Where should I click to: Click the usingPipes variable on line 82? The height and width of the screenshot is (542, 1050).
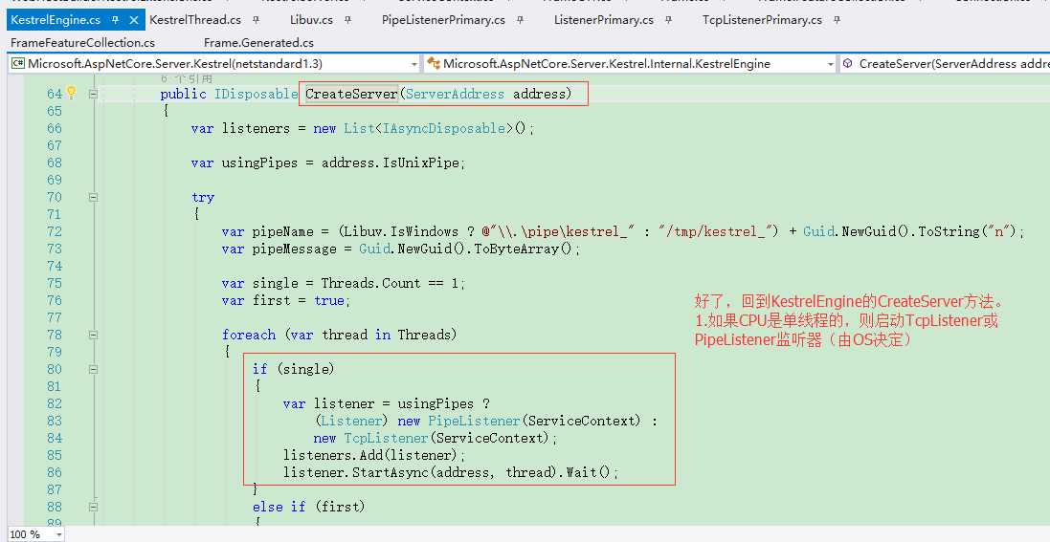[x=436, y=403]
